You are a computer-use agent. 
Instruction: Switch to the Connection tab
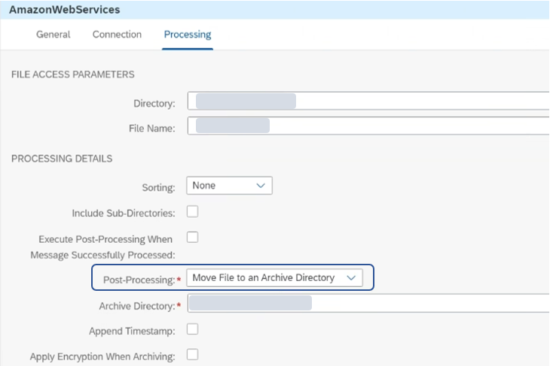click(117, 35)
